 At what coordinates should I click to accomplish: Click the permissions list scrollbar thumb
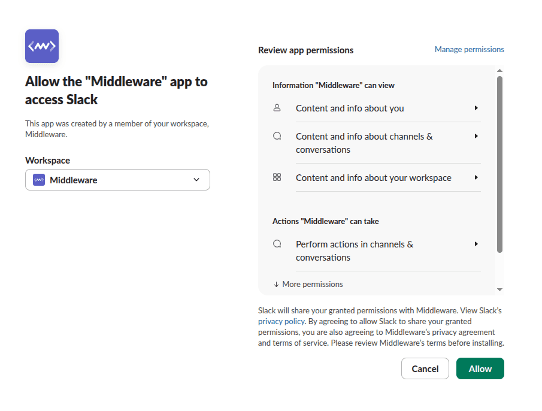click(499, 165)
